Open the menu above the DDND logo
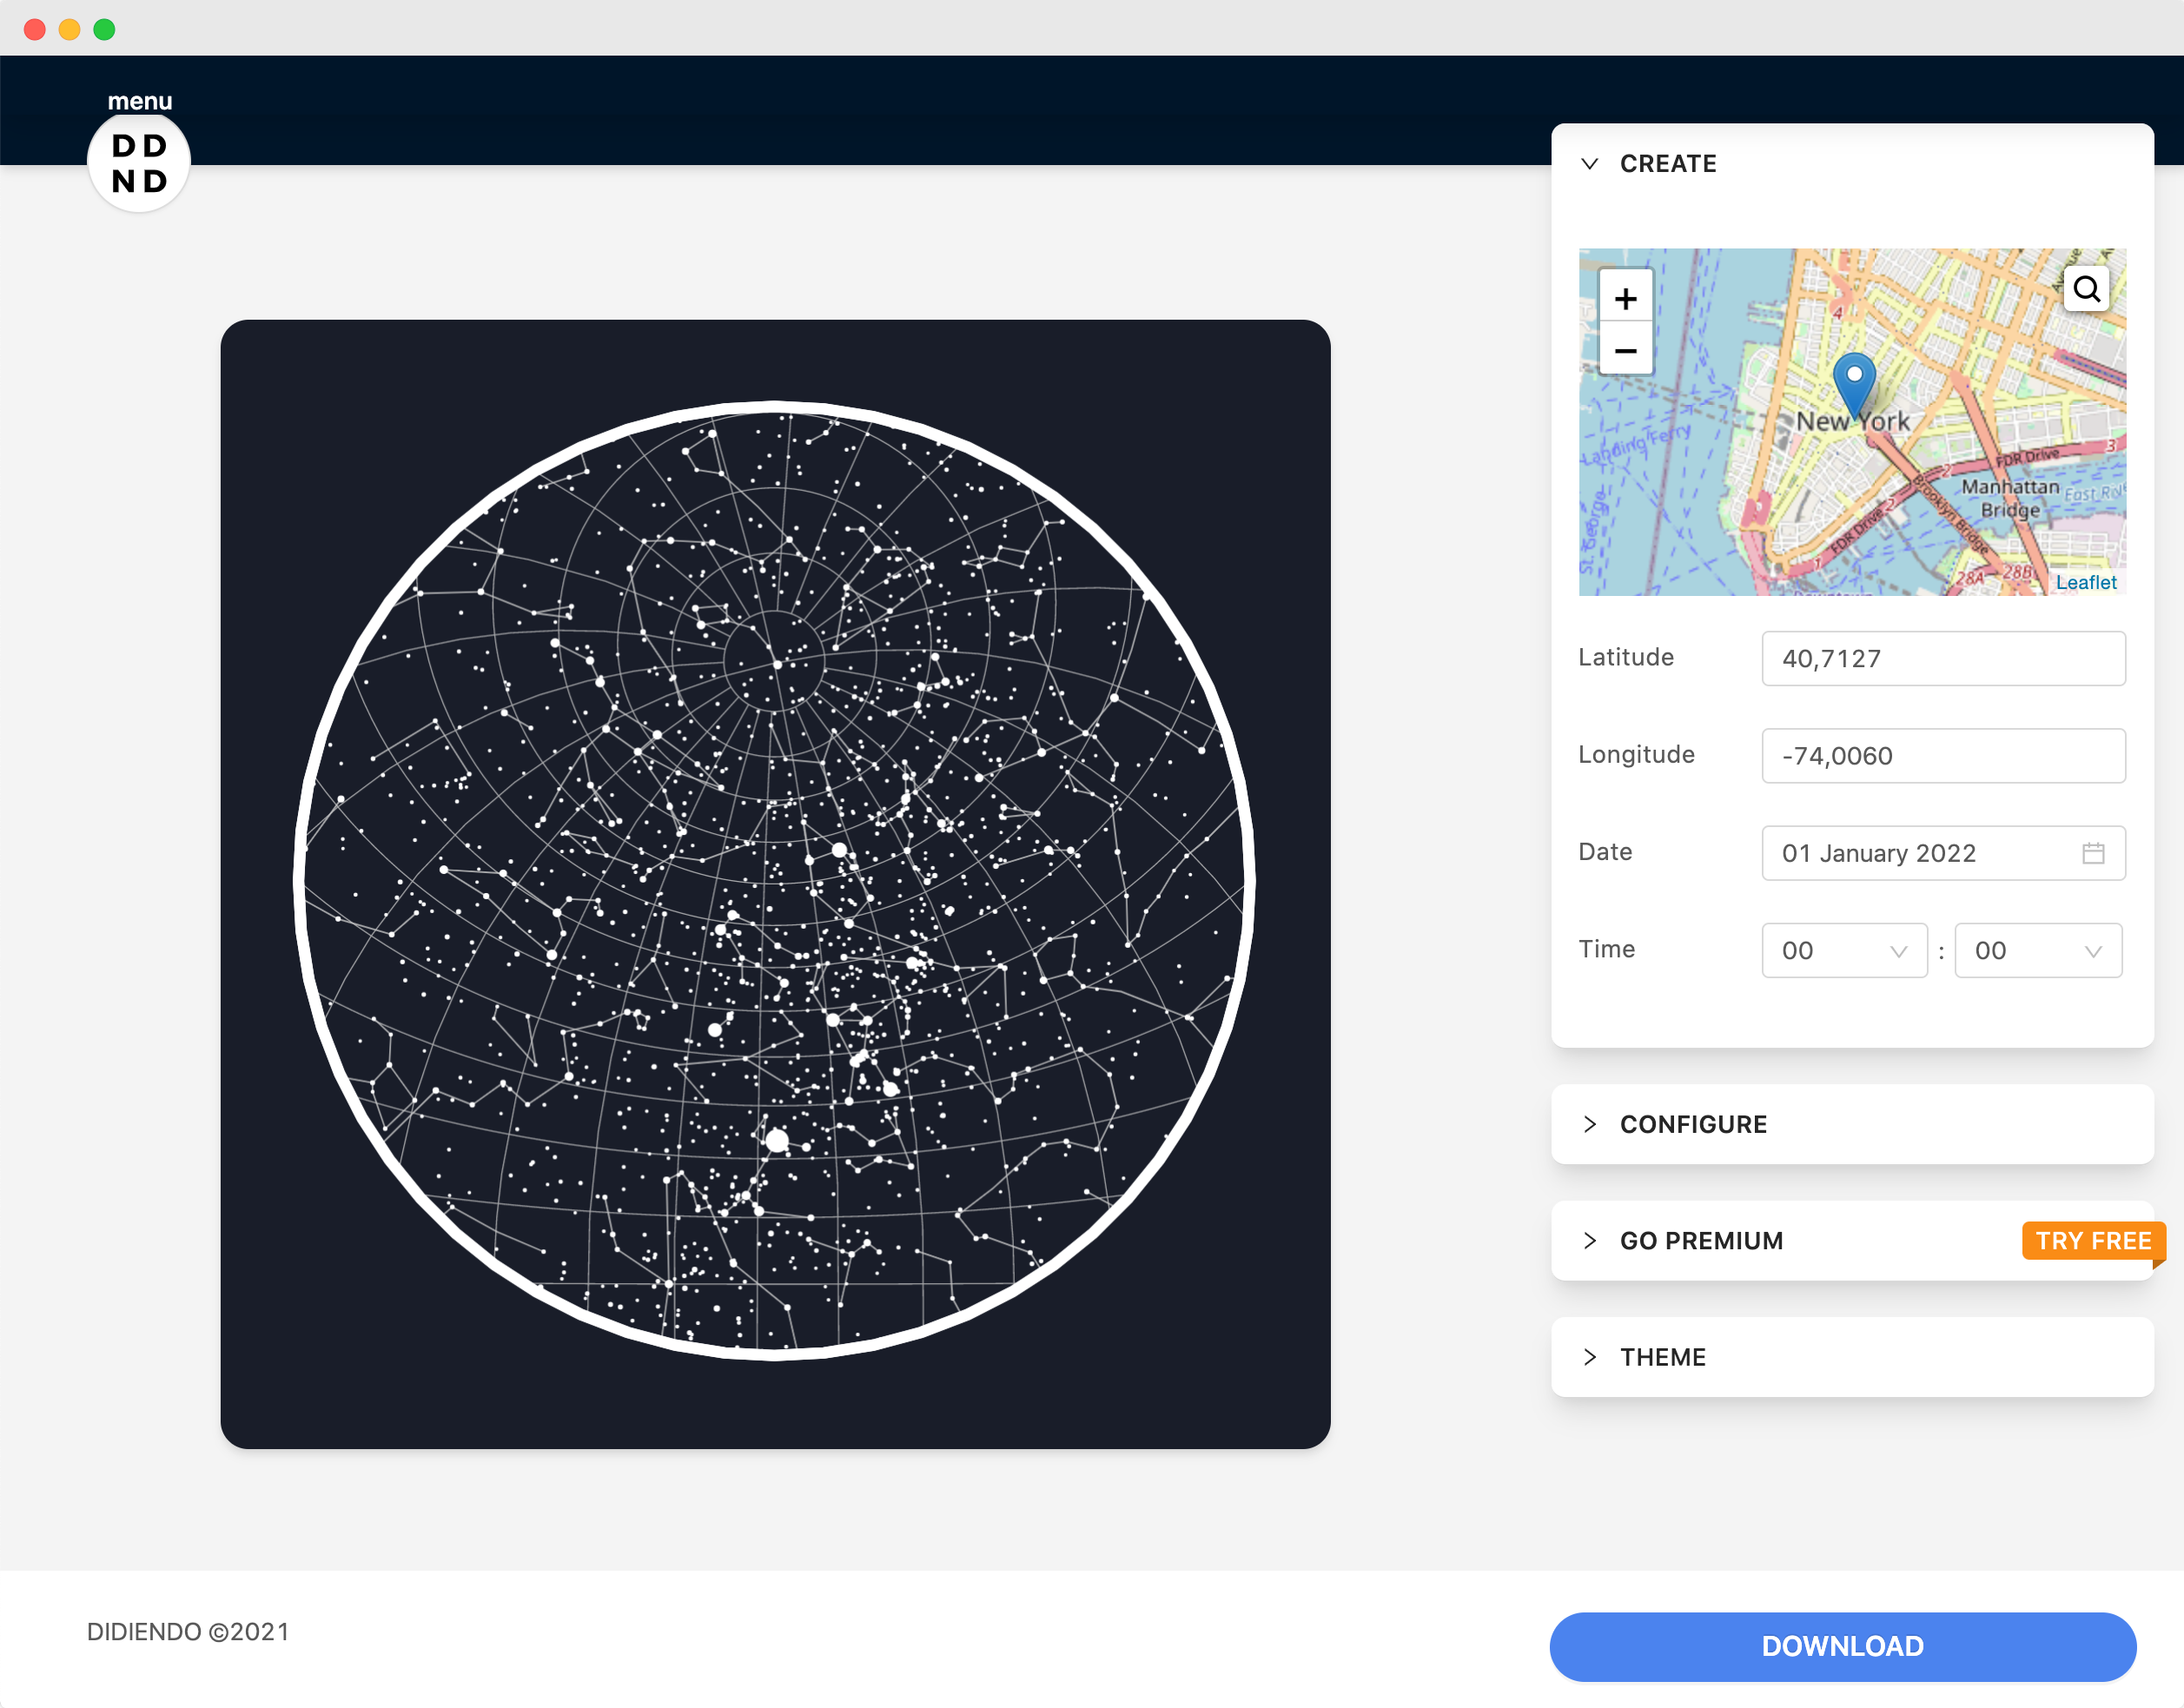 140,100
